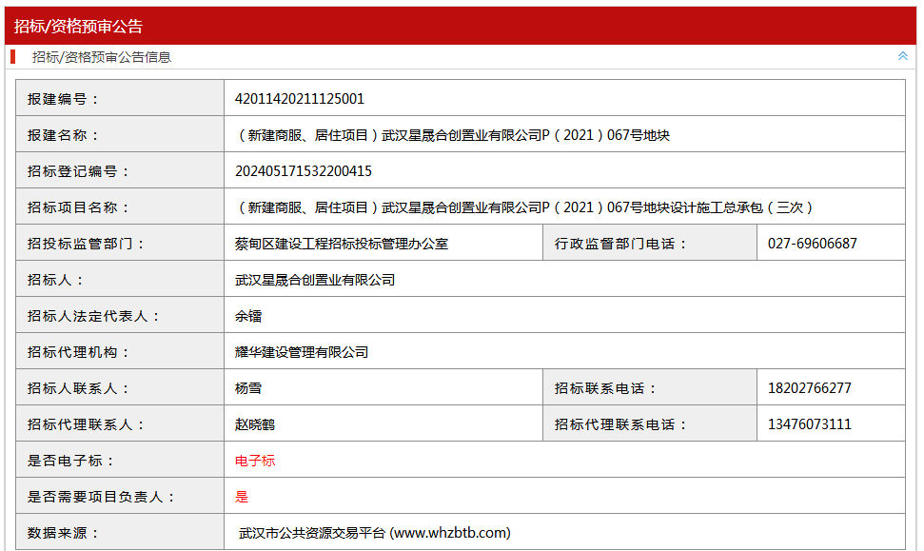The height and width of the screenshot is (551, 924).
Task: Select the 报建编号 value 42011420211125001
Action: (x=300, y=99)
